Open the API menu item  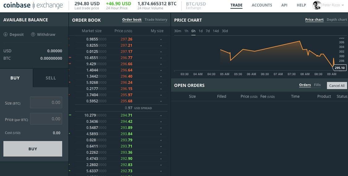click(284, 5)
